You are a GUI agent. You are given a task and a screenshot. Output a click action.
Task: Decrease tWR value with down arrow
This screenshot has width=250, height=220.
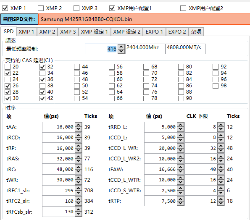[x=79, y=182]
